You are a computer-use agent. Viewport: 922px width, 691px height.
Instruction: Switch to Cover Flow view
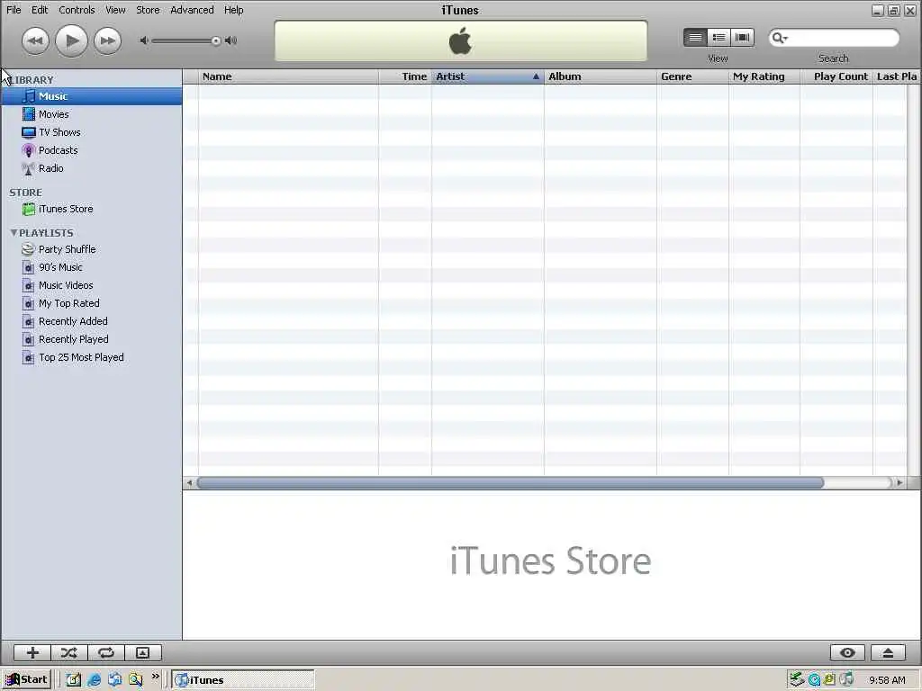click(742, 38)
